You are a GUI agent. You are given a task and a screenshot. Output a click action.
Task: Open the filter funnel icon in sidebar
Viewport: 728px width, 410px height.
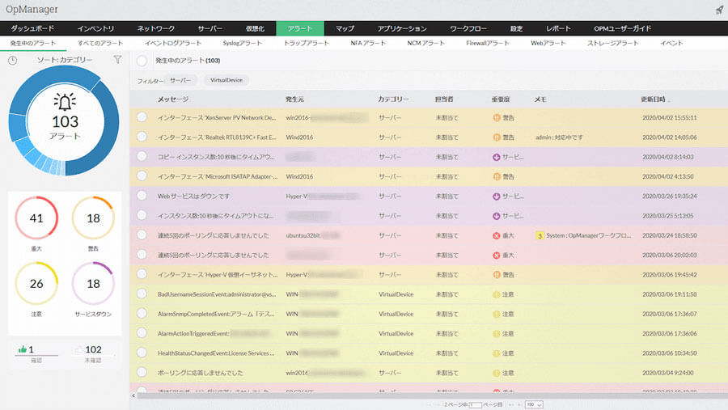[117, 60]
